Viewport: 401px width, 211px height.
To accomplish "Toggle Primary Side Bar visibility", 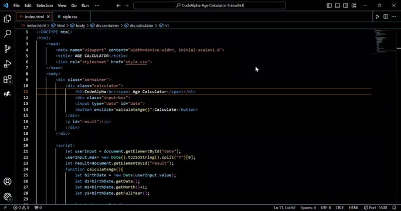I will [329, 5].
